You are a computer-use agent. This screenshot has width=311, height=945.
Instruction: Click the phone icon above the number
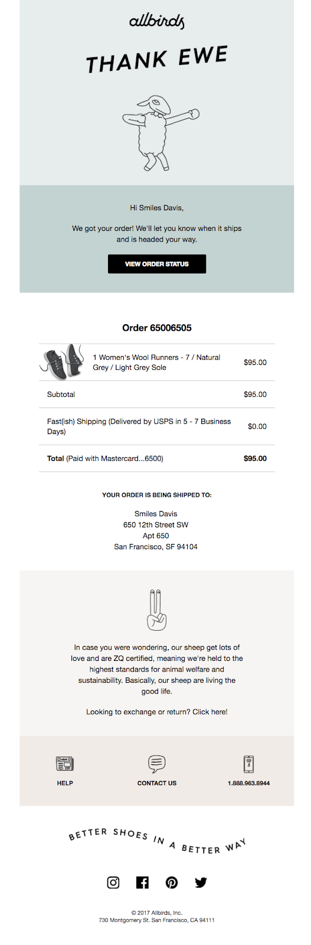tap(249, 764)
